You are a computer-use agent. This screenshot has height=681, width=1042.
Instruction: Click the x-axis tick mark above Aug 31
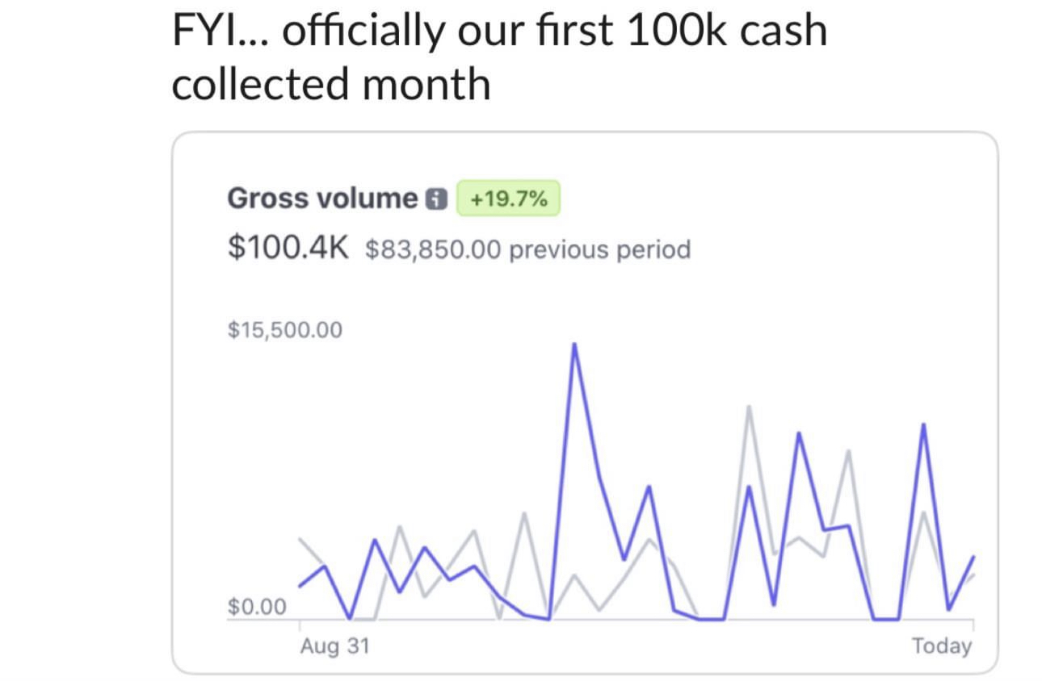pyautogui.click(x=300, y=625)
